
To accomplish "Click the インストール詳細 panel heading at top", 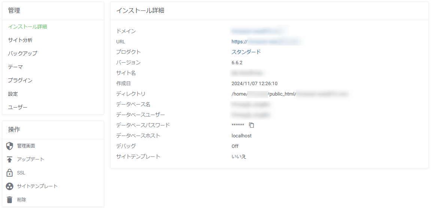I will (x=140, y=11).
